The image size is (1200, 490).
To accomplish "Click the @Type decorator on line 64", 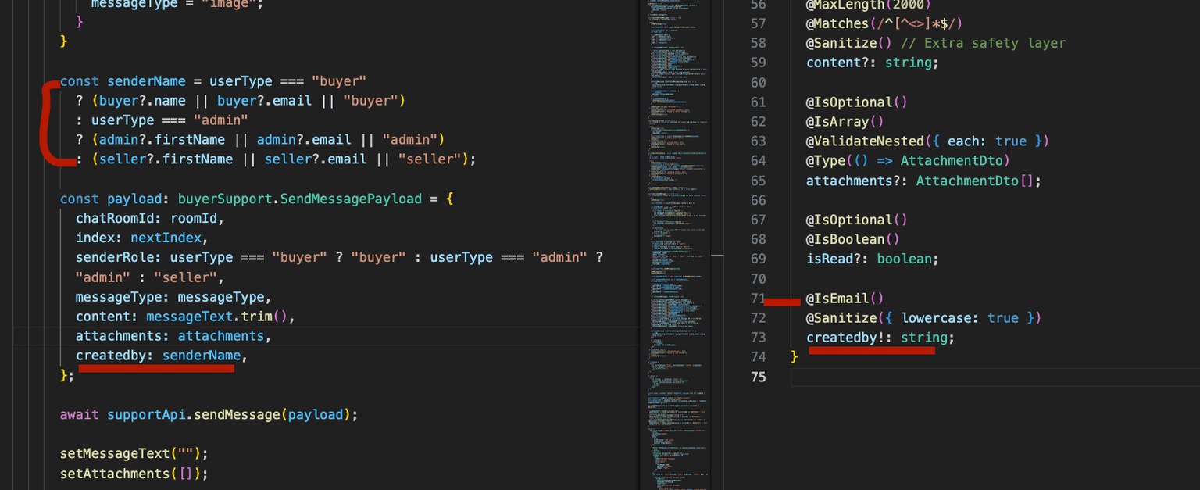I will coord(909,160).
